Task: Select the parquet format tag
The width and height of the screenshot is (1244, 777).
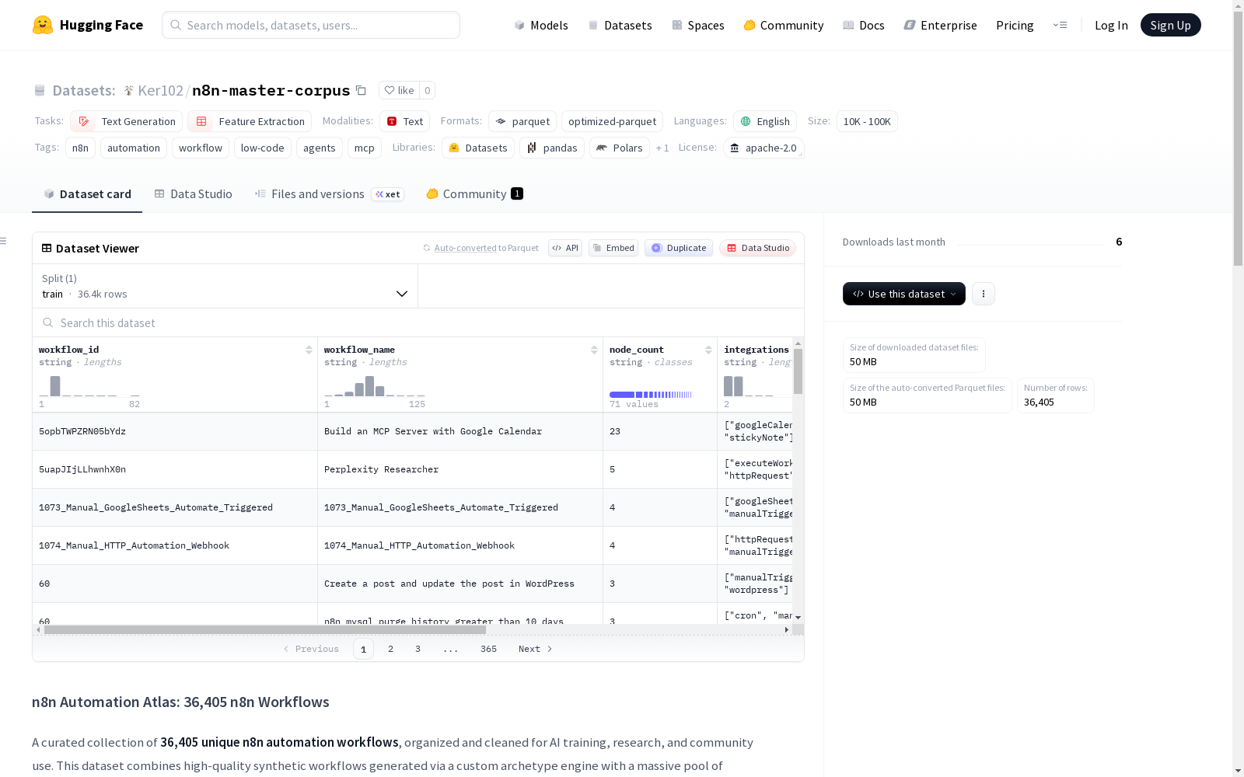Action: (522, 121)
